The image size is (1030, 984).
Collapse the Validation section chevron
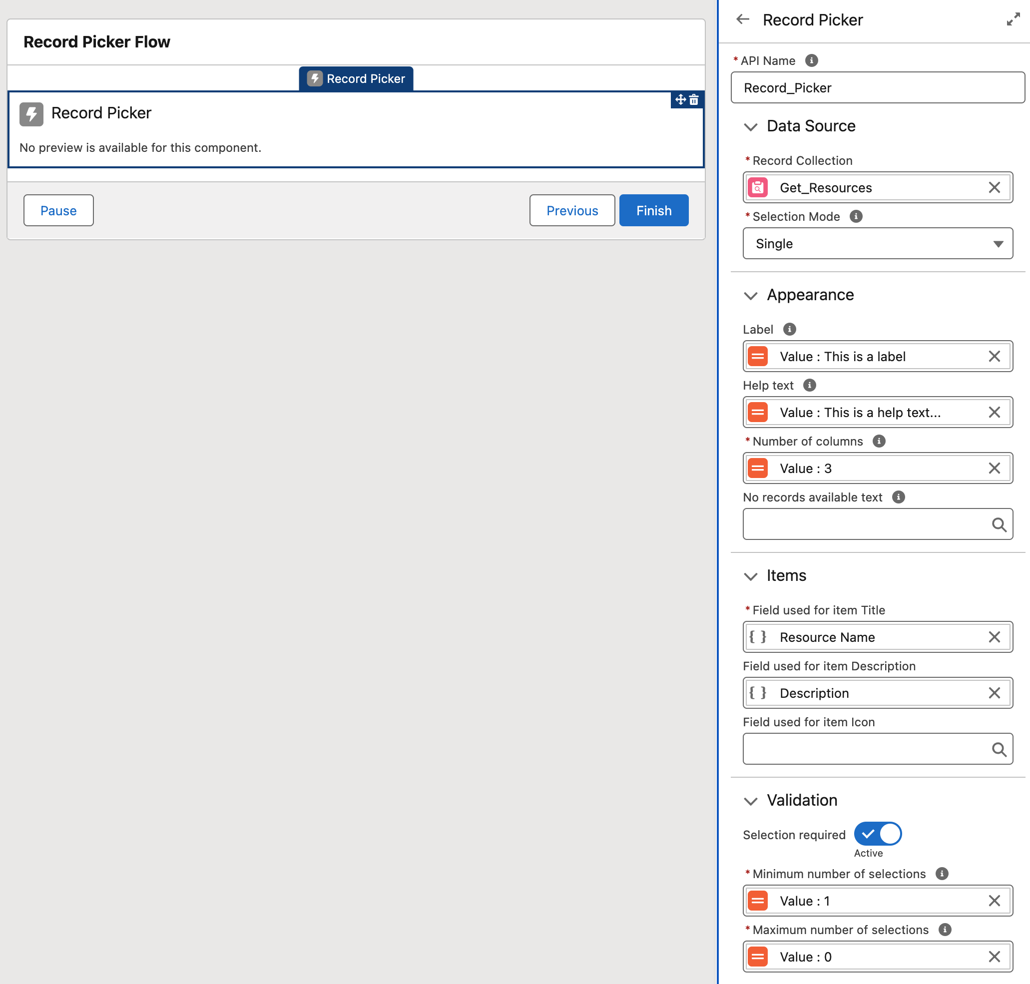[750, 801]
